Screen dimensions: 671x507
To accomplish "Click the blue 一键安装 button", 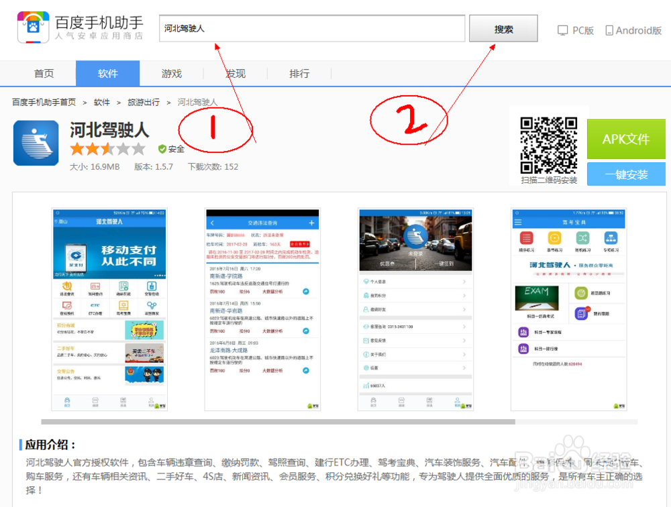I will click(626, 174).
